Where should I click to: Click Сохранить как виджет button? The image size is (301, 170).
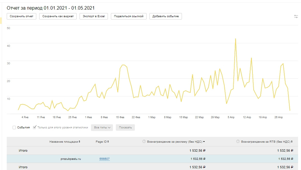[x=58, y=16]
